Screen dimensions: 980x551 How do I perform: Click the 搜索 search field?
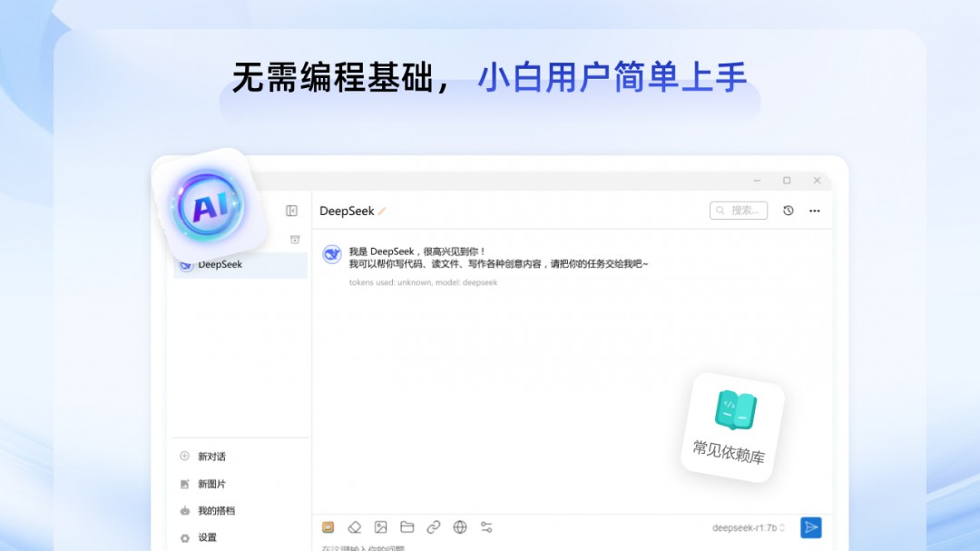pos(739,211)
